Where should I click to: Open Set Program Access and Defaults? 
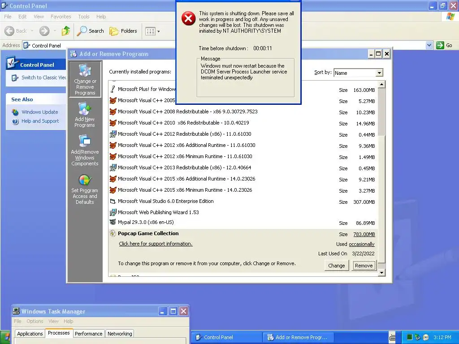click(85, 189)
